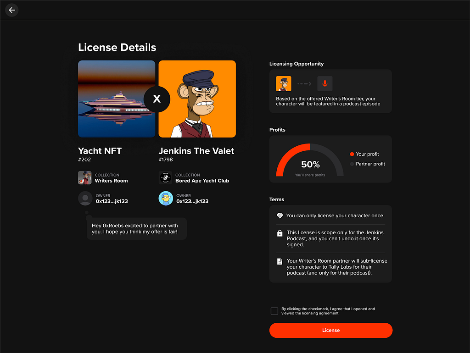Viewport: 470px width, 353px height.
Task: Open the Bored Ape Yacht Club logo icon
Action: (165, 178)
